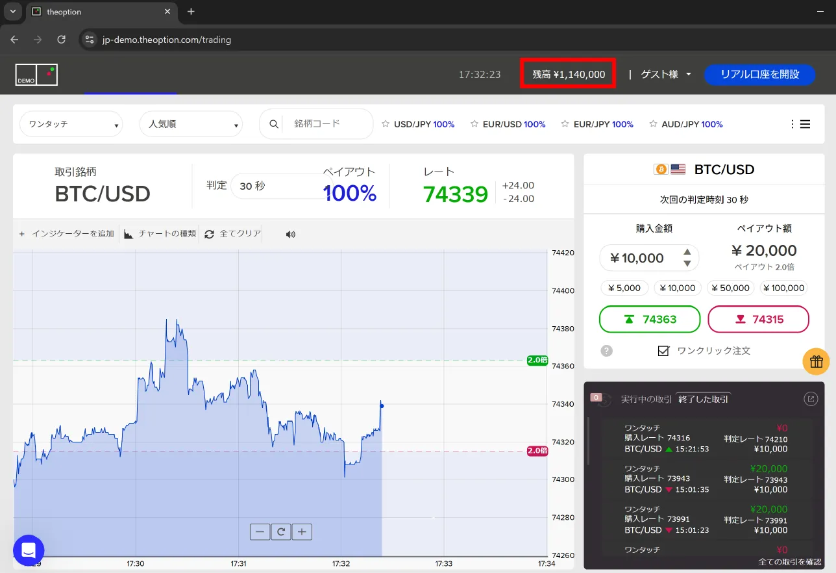Open the chat support bubble
836x573 pixels.
click(x=29, y=551)
